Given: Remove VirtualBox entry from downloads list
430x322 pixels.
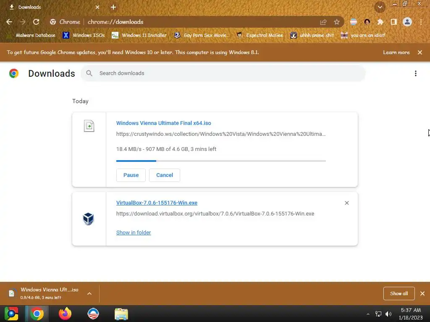Looking at the screenshot, I should 346,203.
